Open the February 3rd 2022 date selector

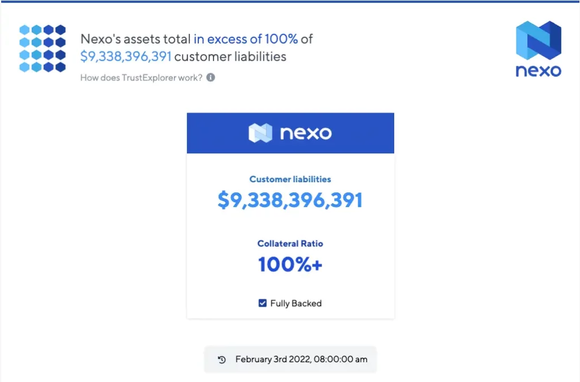tap(301, 359)
